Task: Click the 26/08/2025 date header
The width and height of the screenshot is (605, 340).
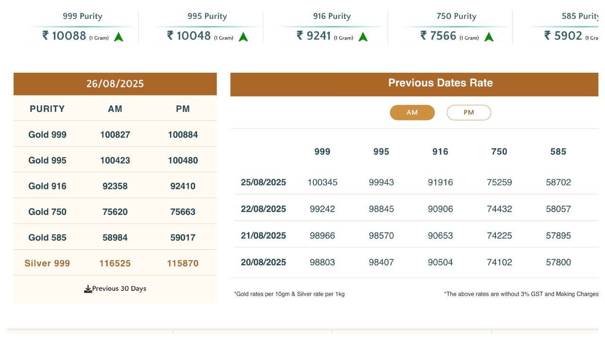Action: tap(115, 84)
